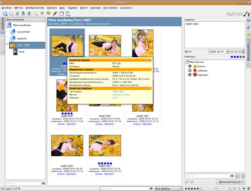Viewport: 251px width, 191px height.
Task: Start slideshow using the screen icon
Action: pos(67,14)
